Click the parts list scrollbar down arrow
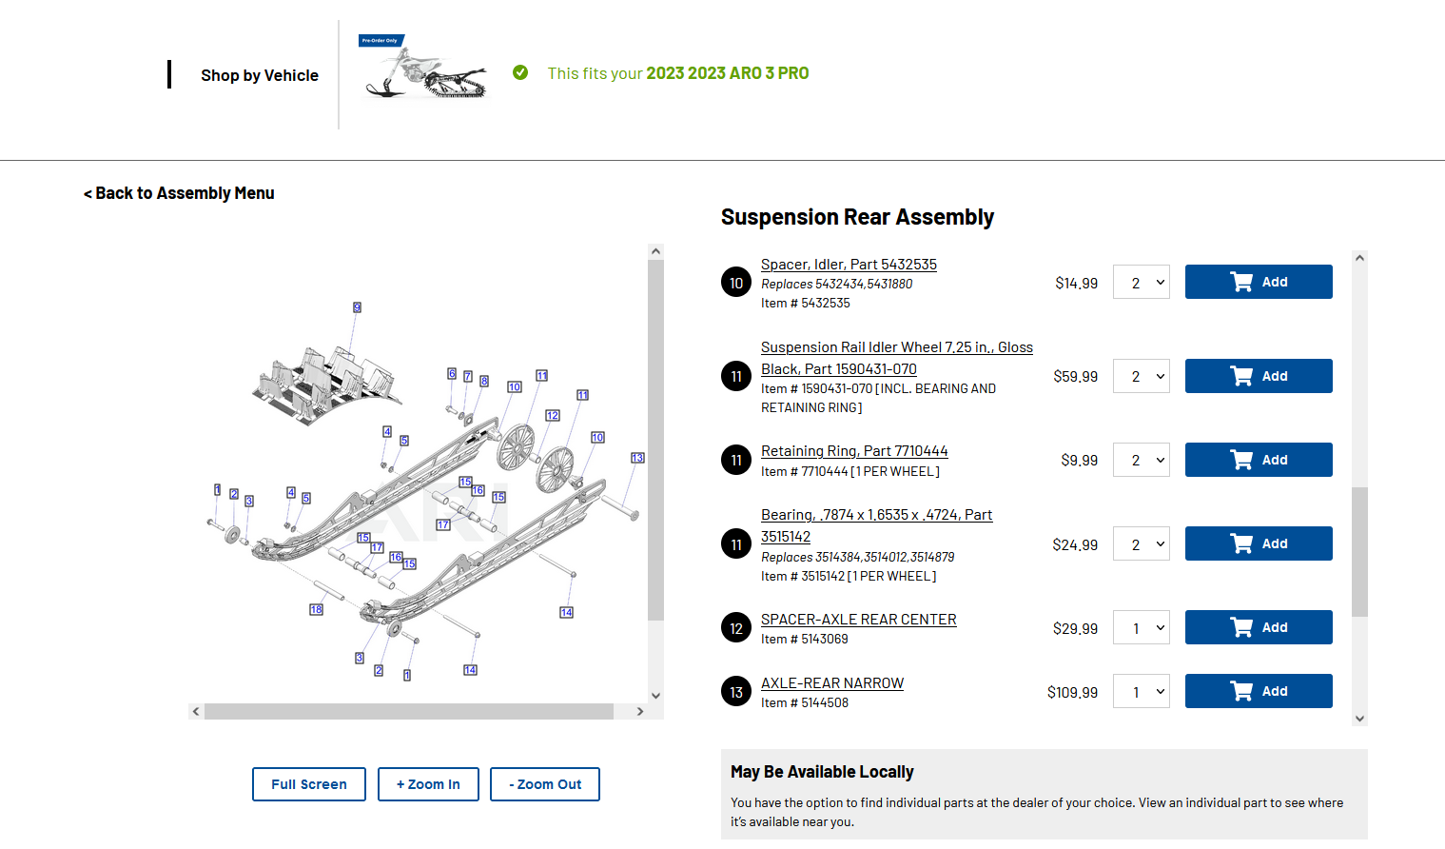 click(x=1359, y=719)
